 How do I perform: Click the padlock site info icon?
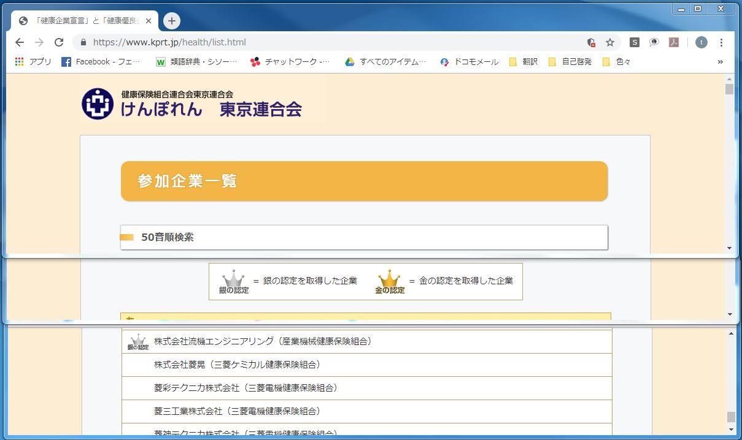click(83, 42)
